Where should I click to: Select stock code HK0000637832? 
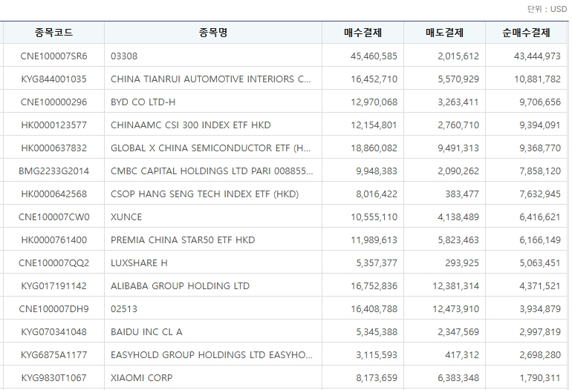pos(54,148)
